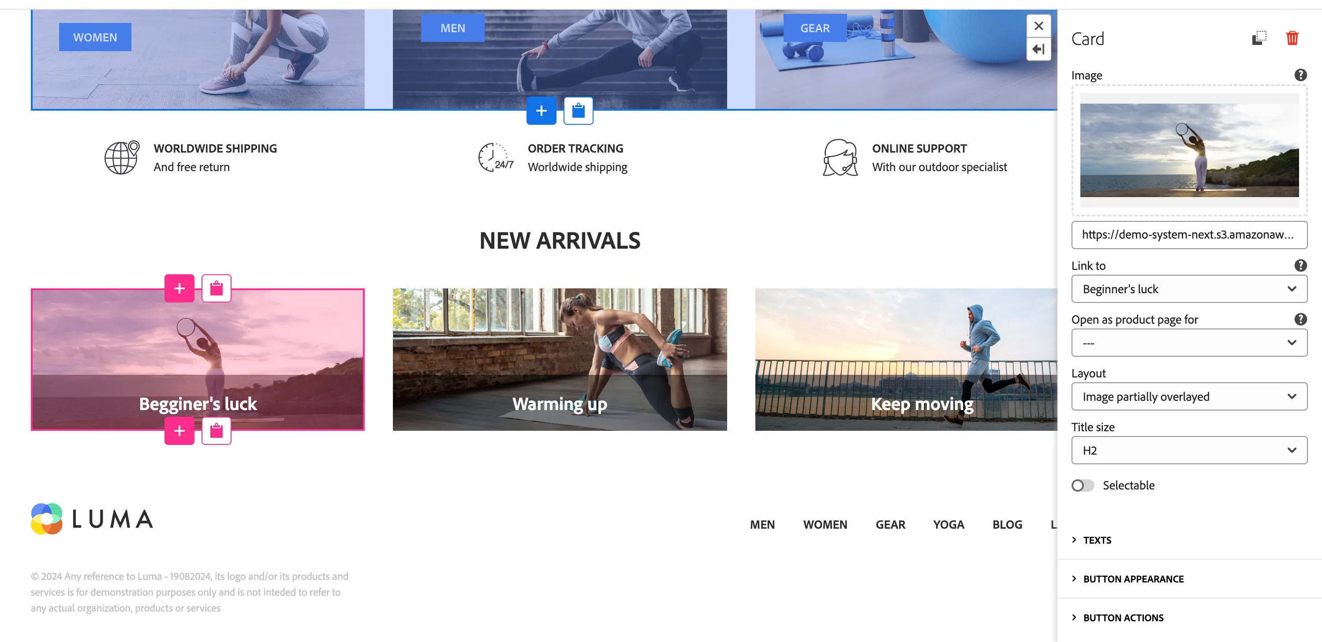
Task: Click the YOGA footer menu item
Action: coord(949,524)
